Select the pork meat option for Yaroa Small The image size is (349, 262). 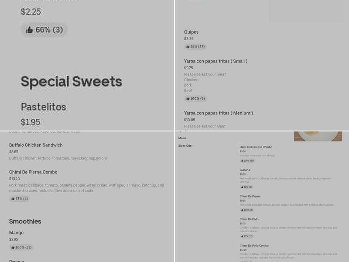(x=188, y=85)
